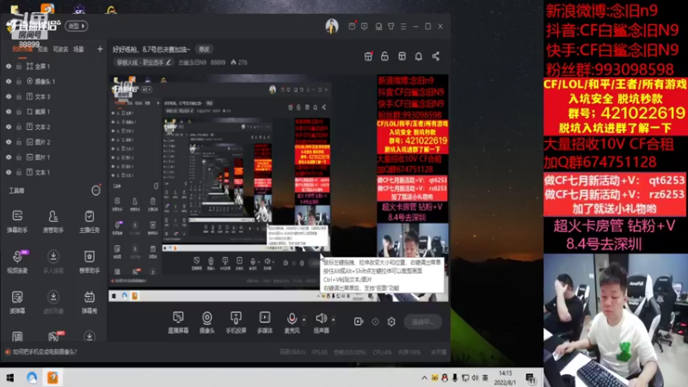Open the 弹幕秀 tool
The height and width of the screenshot is (387, 688).
coord(89,302)
